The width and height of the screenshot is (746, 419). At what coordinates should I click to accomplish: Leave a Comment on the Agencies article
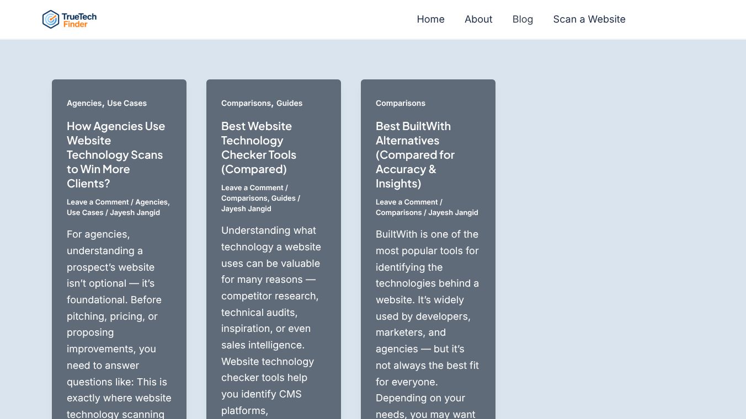coord(98,202)
